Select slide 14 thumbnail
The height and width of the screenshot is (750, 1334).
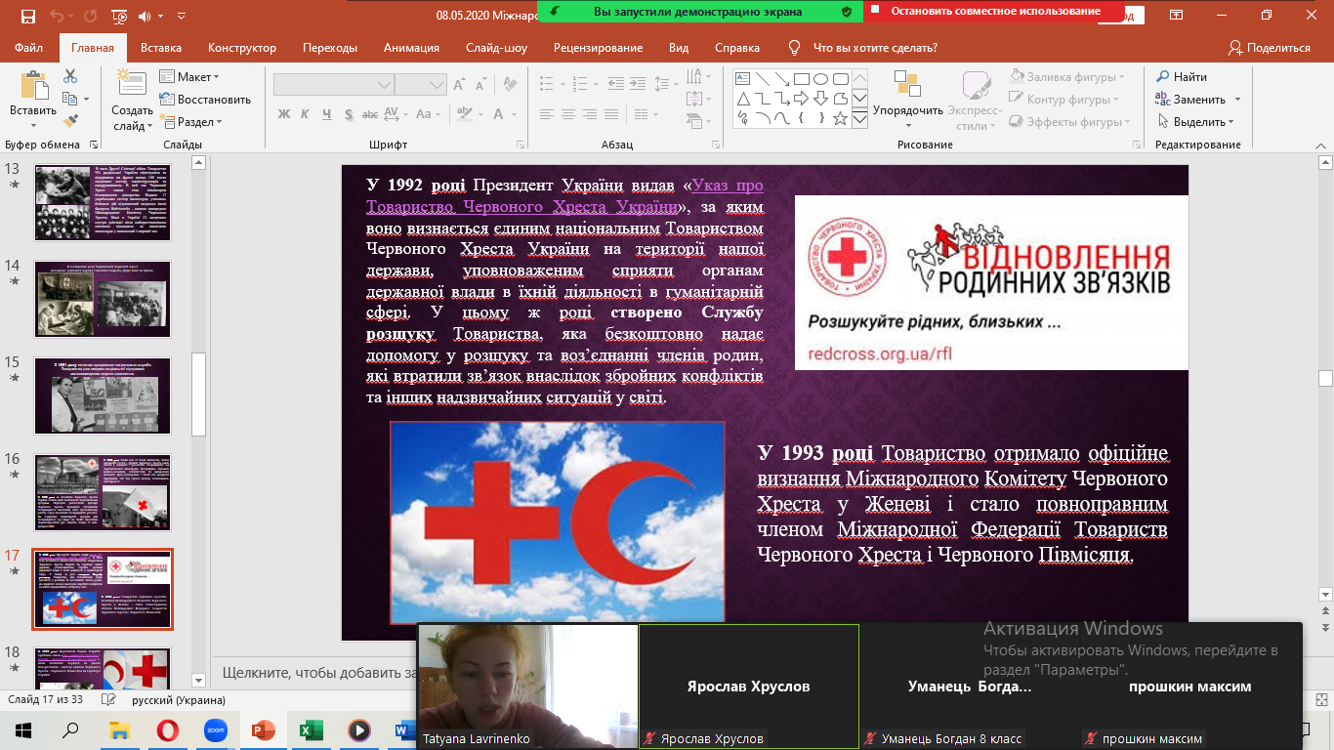pos(103,298)
